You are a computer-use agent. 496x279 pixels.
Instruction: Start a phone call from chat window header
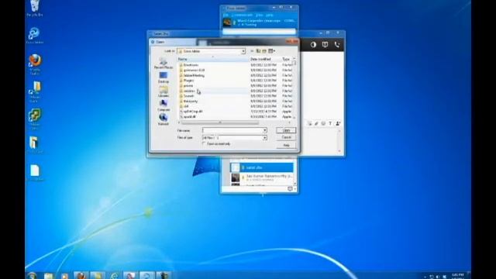[x=337, y=45]
